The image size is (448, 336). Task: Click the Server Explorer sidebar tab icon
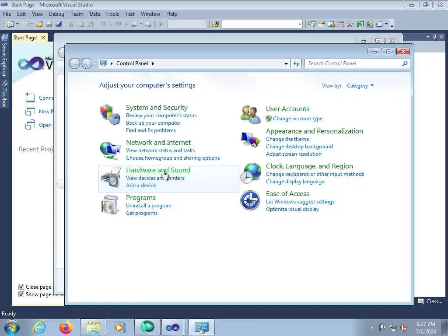pos(4,38)
